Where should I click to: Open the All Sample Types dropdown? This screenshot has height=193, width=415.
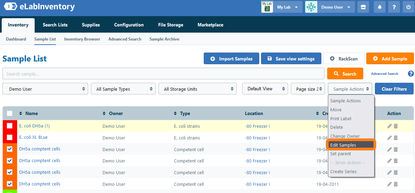point(123,89)
